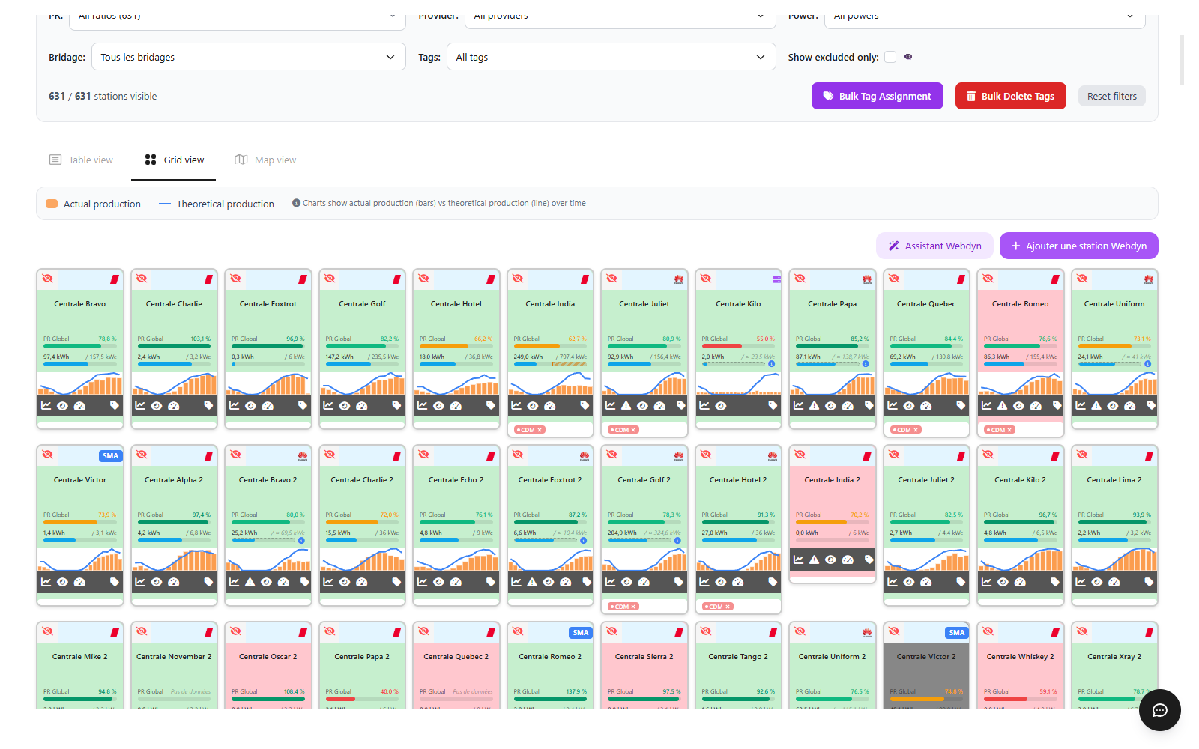Toggle exclusion eye on Centrale Romeo card
The image size is (1199, 749).
coord(988,279)
